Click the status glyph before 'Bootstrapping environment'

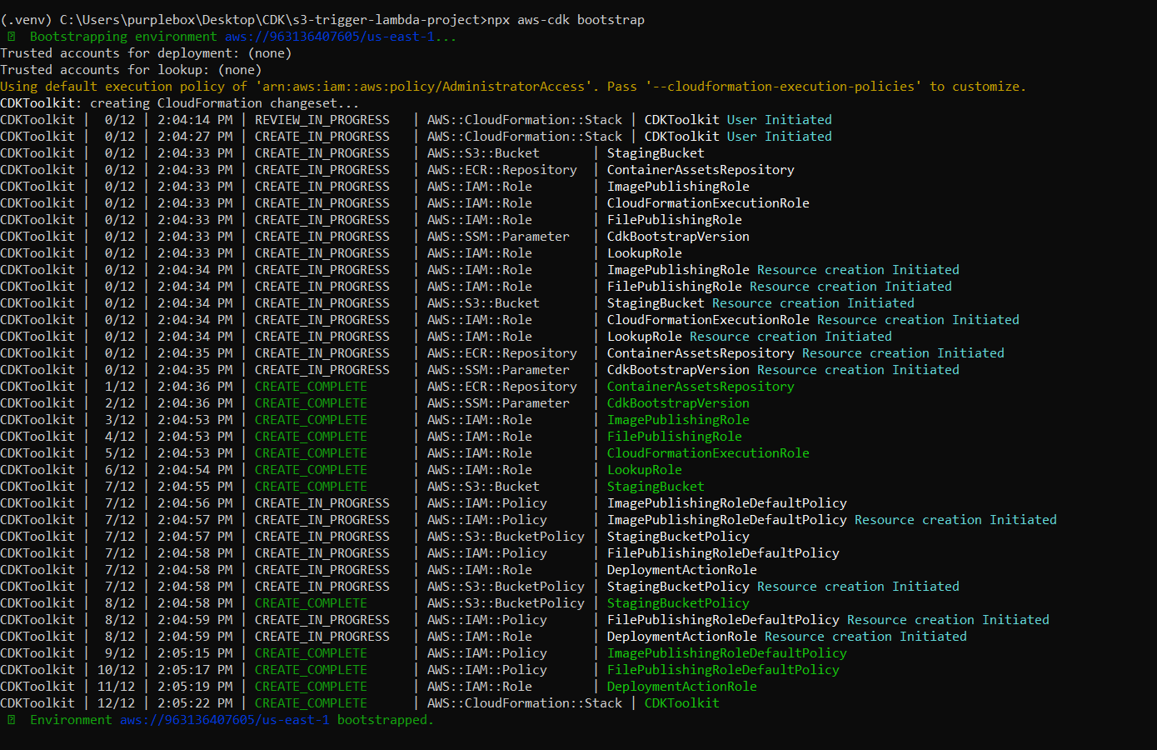point(11,37)
